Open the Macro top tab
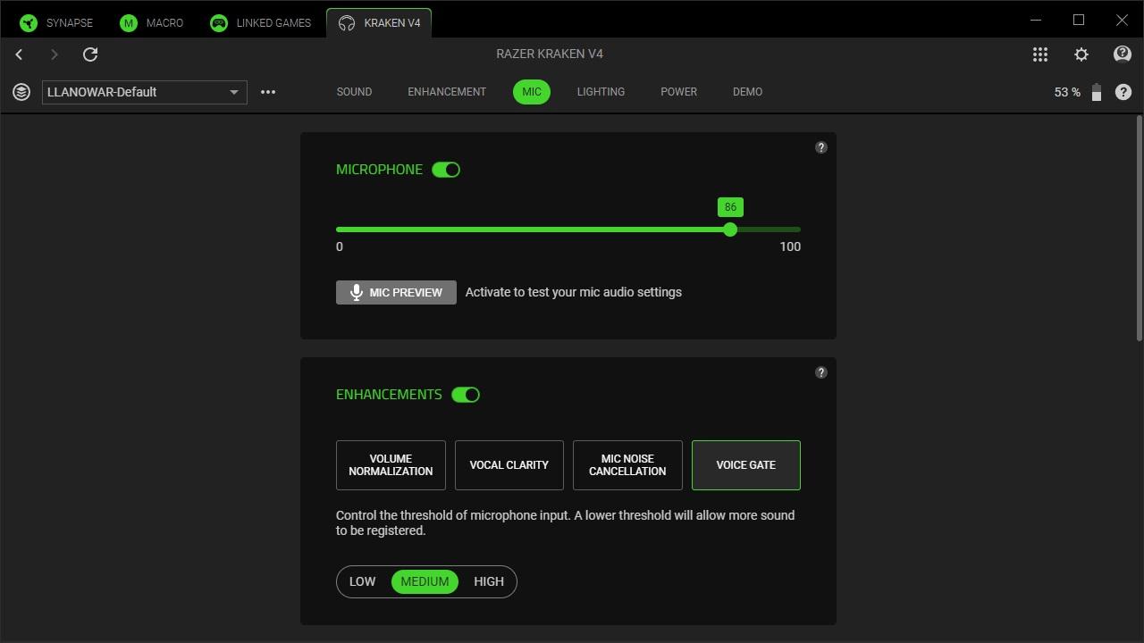This screenshot has width=1144, height=643. [x=152, y=23]
